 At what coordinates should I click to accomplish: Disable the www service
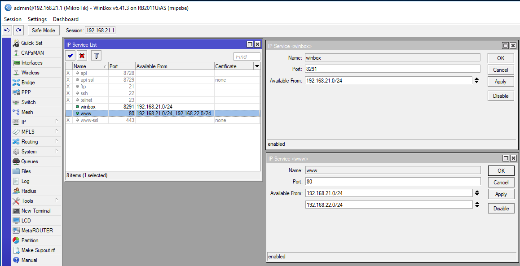point(501,208)
